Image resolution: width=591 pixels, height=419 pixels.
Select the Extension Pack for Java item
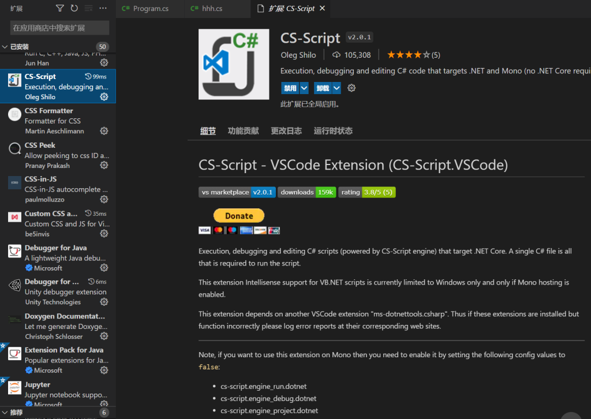point(58,360)
